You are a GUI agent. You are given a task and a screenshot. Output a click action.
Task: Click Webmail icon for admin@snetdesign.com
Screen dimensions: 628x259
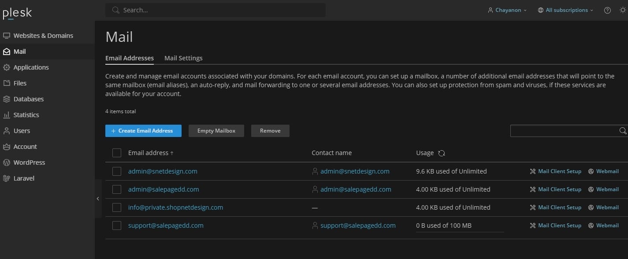(591, 171)
